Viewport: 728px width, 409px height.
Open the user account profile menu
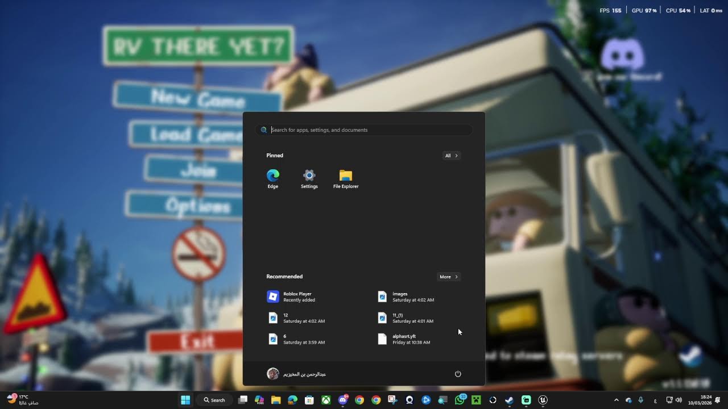pyautogui.click(x=296, y=374)
